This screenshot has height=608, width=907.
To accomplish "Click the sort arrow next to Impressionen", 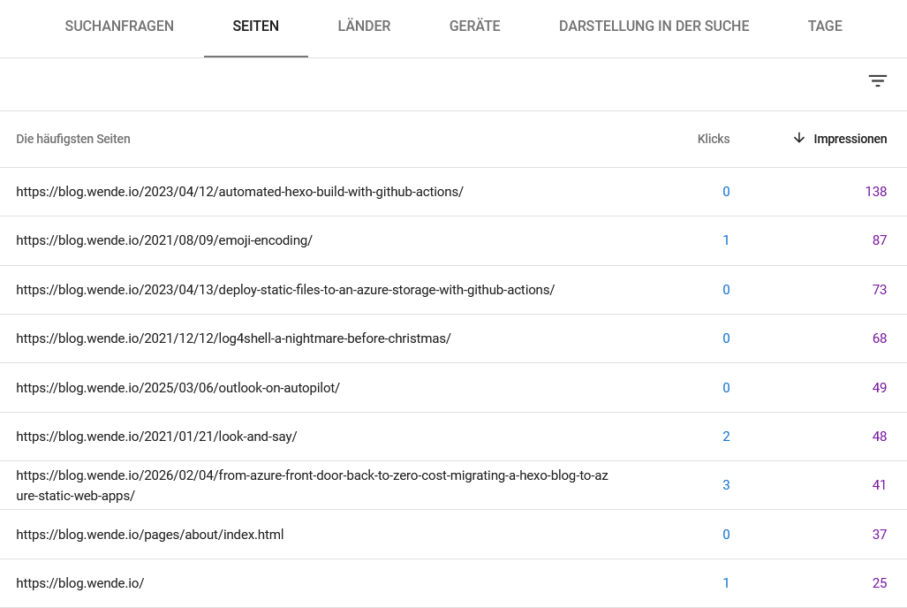I will 798,139.
